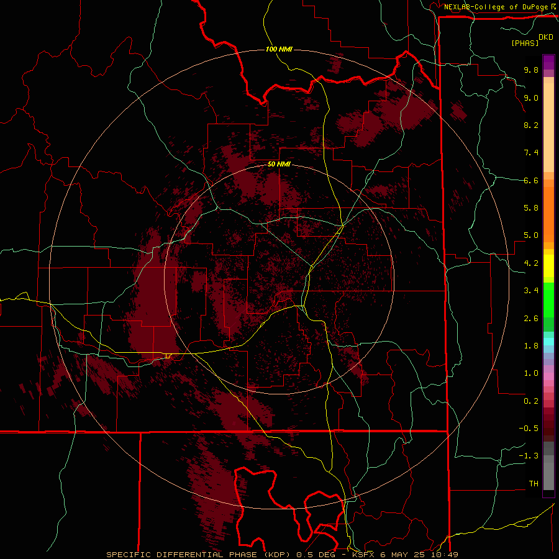559x559 pixels.
Task: Click the 9.8 scale value
Action: [x=531, y=70]
